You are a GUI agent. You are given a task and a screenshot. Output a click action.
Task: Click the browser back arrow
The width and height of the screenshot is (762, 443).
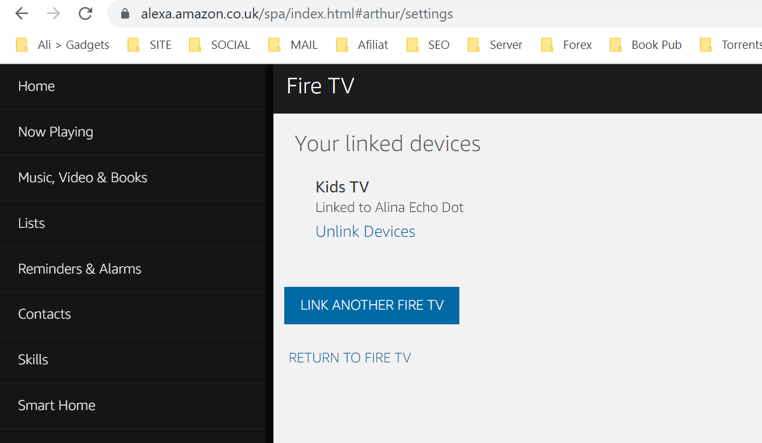point(22,13)
